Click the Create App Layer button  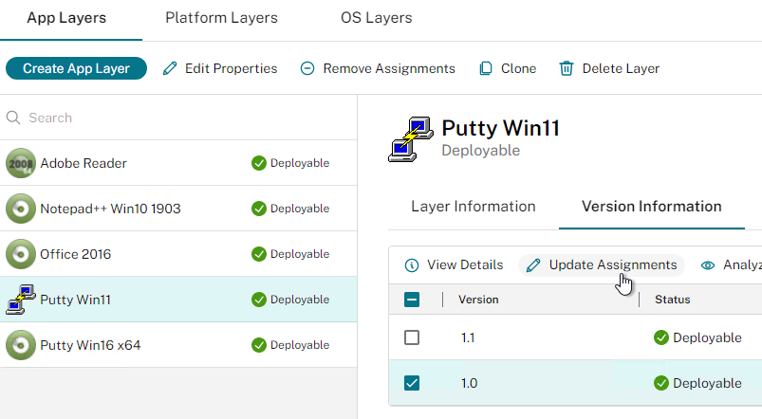click(x=76, y=68)
